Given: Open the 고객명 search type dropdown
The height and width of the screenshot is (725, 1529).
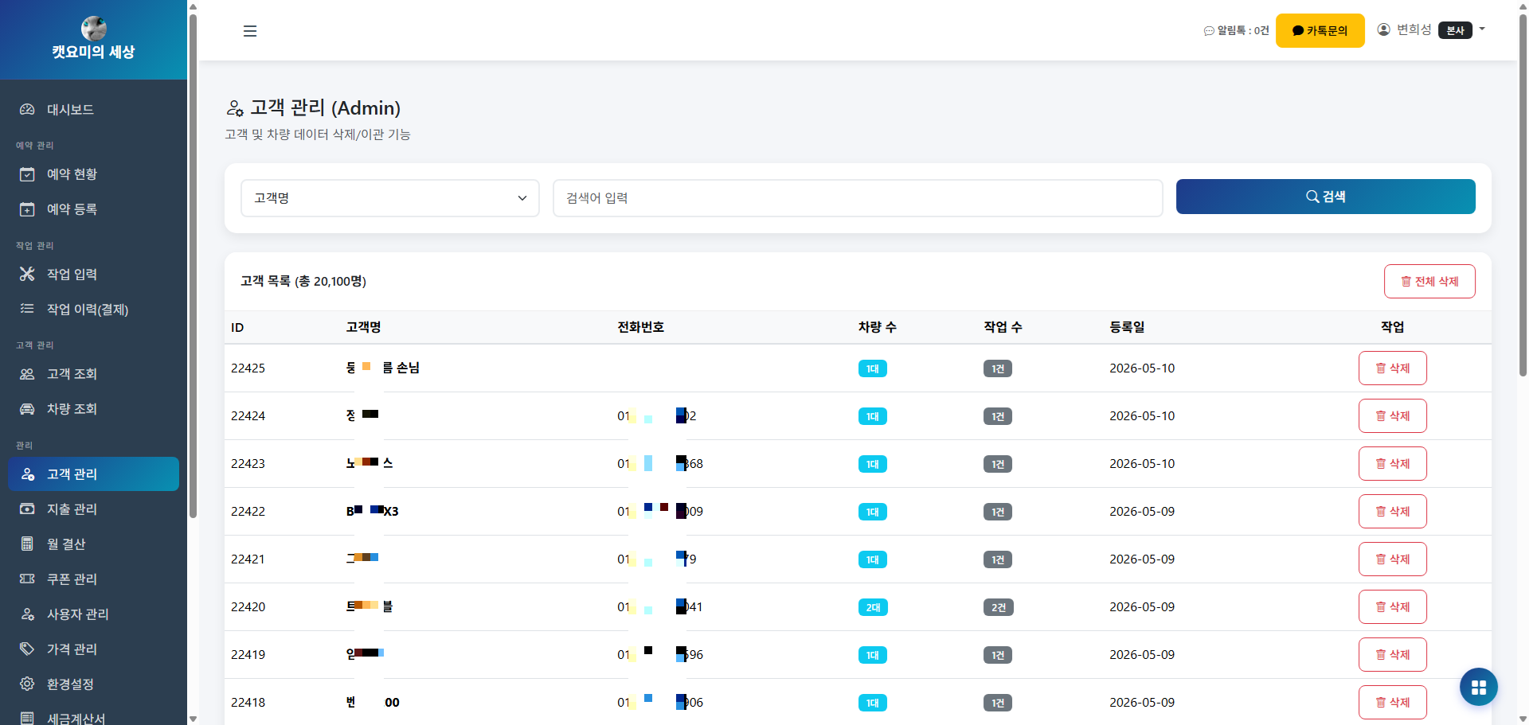Looking at the screenshot, I should (x=390, y=198).
